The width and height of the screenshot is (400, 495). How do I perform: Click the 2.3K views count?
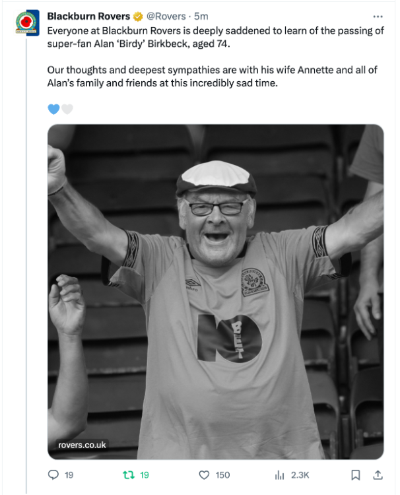(300, 475)
